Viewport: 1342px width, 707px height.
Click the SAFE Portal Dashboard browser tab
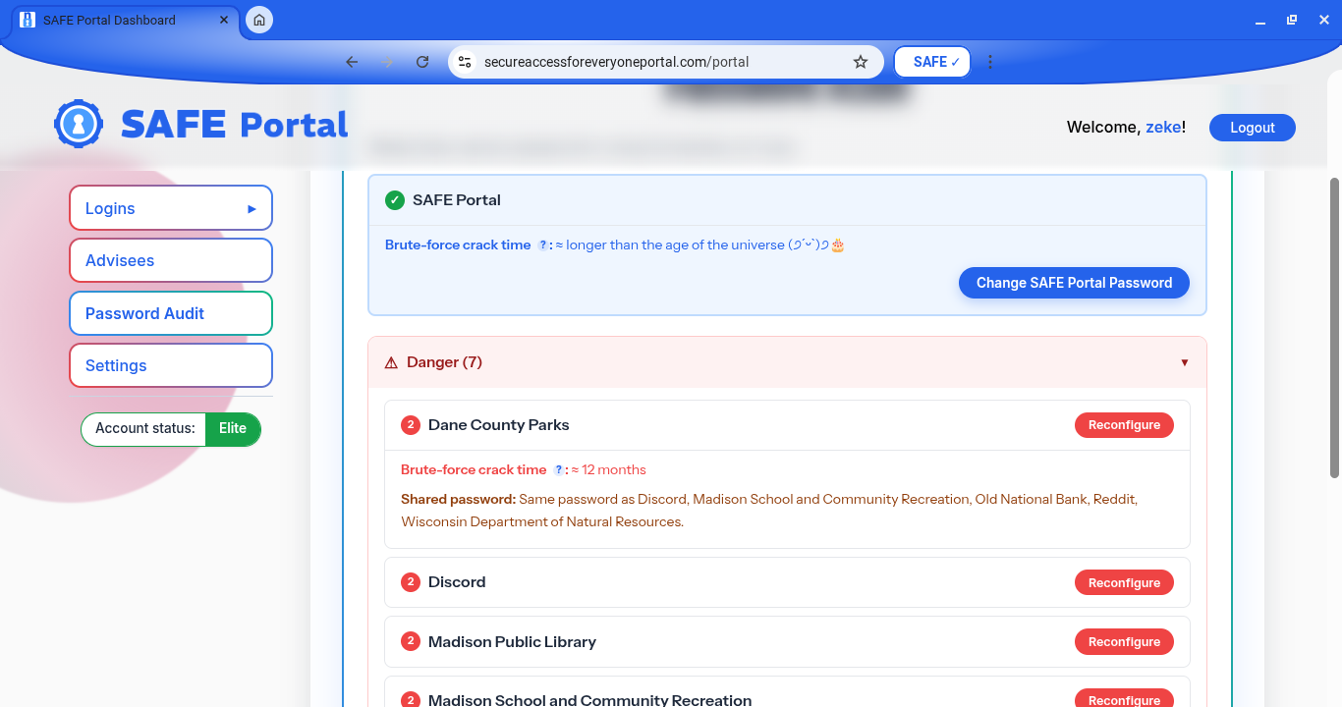pyautogui.click(x=126, y=20)
